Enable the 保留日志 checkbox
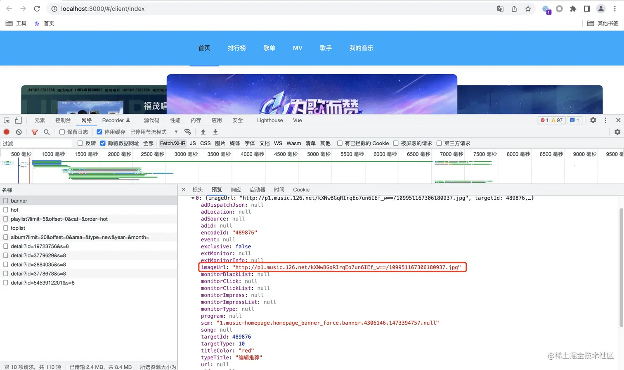The image size is (624, 370). point(62,132)
